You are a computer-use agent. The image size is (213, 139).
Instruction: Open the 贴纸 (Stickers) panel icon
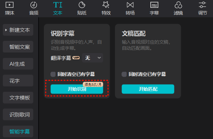(x=82, y=5)
